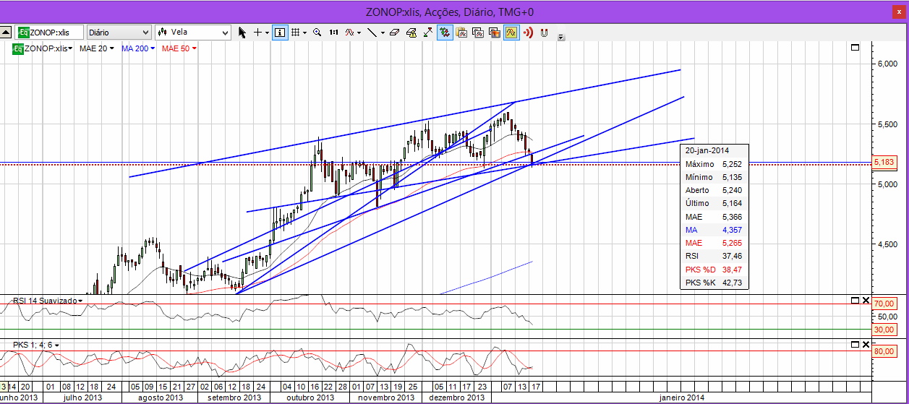Click the colored chart layout icon
Screen dimensions: 909x404
[x=495, y=33]
